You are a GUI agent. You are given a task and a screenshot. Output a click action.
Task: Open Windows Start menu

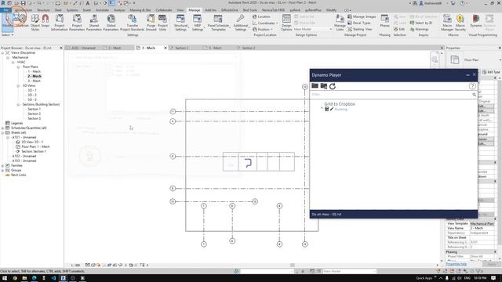click(x=5, y=278)
